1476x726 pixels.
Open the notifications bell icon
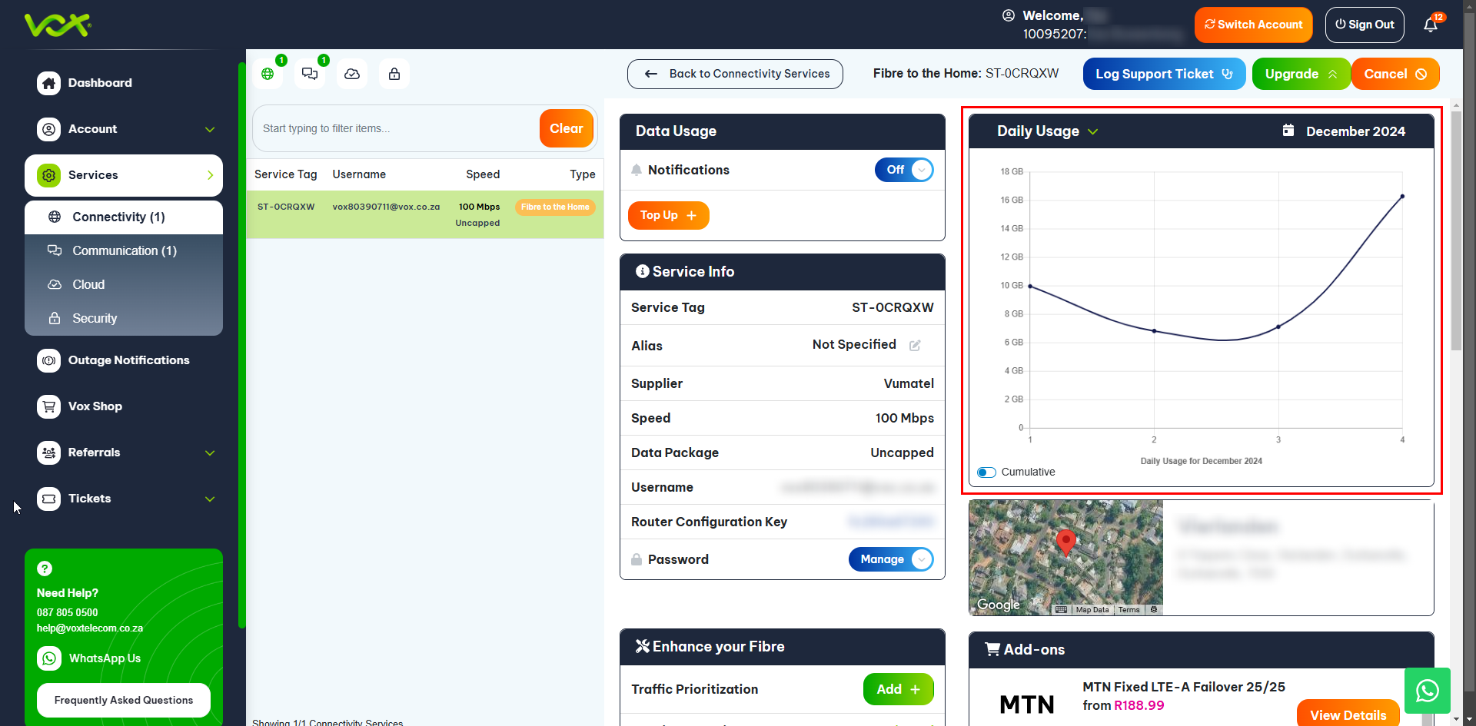1430,25
